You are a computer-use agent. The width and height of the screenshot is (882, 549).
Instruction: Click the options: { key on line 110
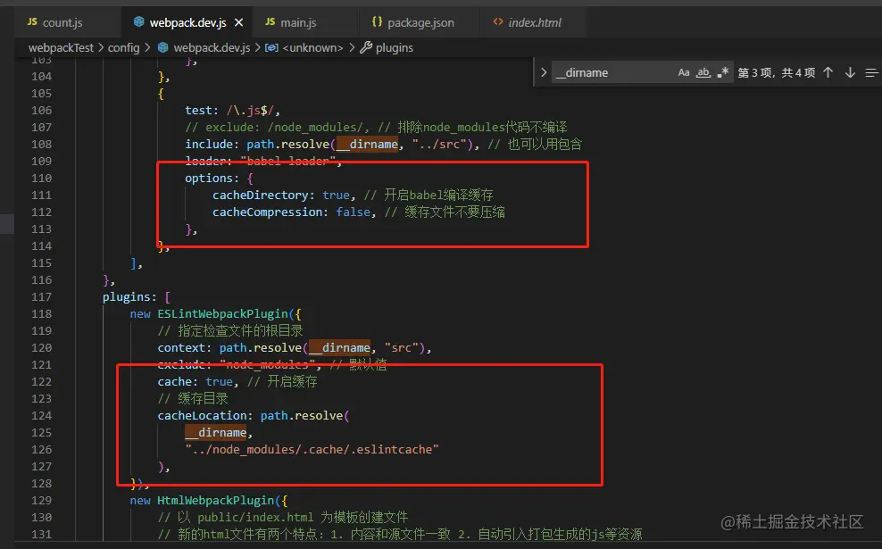click(x=219, y=179)
